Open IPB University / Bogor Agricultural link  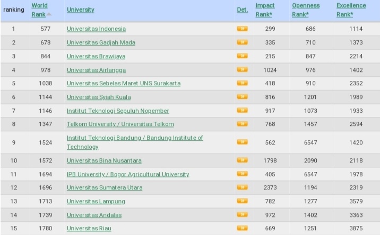click(128, 174)
